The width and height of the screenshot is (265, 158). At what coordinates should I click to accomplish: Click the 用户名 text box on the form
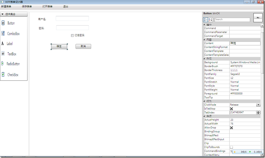(x=72, y=19)
